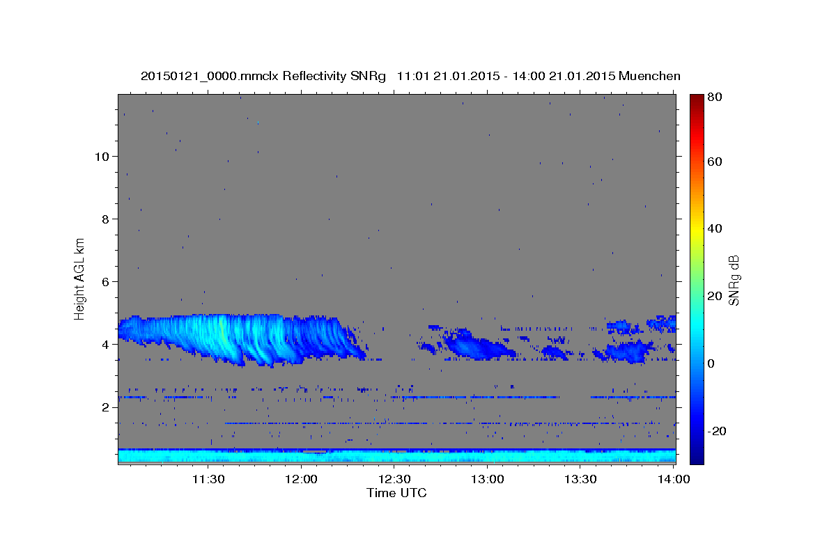The image size is (836, 557).
Task: Click the 14:00 time tick label
Action: coord(674,479)
